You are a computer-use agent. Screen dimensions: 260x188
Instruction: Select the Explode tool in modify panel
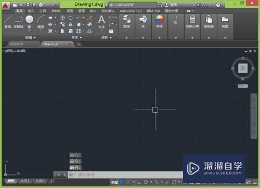click(x=89, y=24)
